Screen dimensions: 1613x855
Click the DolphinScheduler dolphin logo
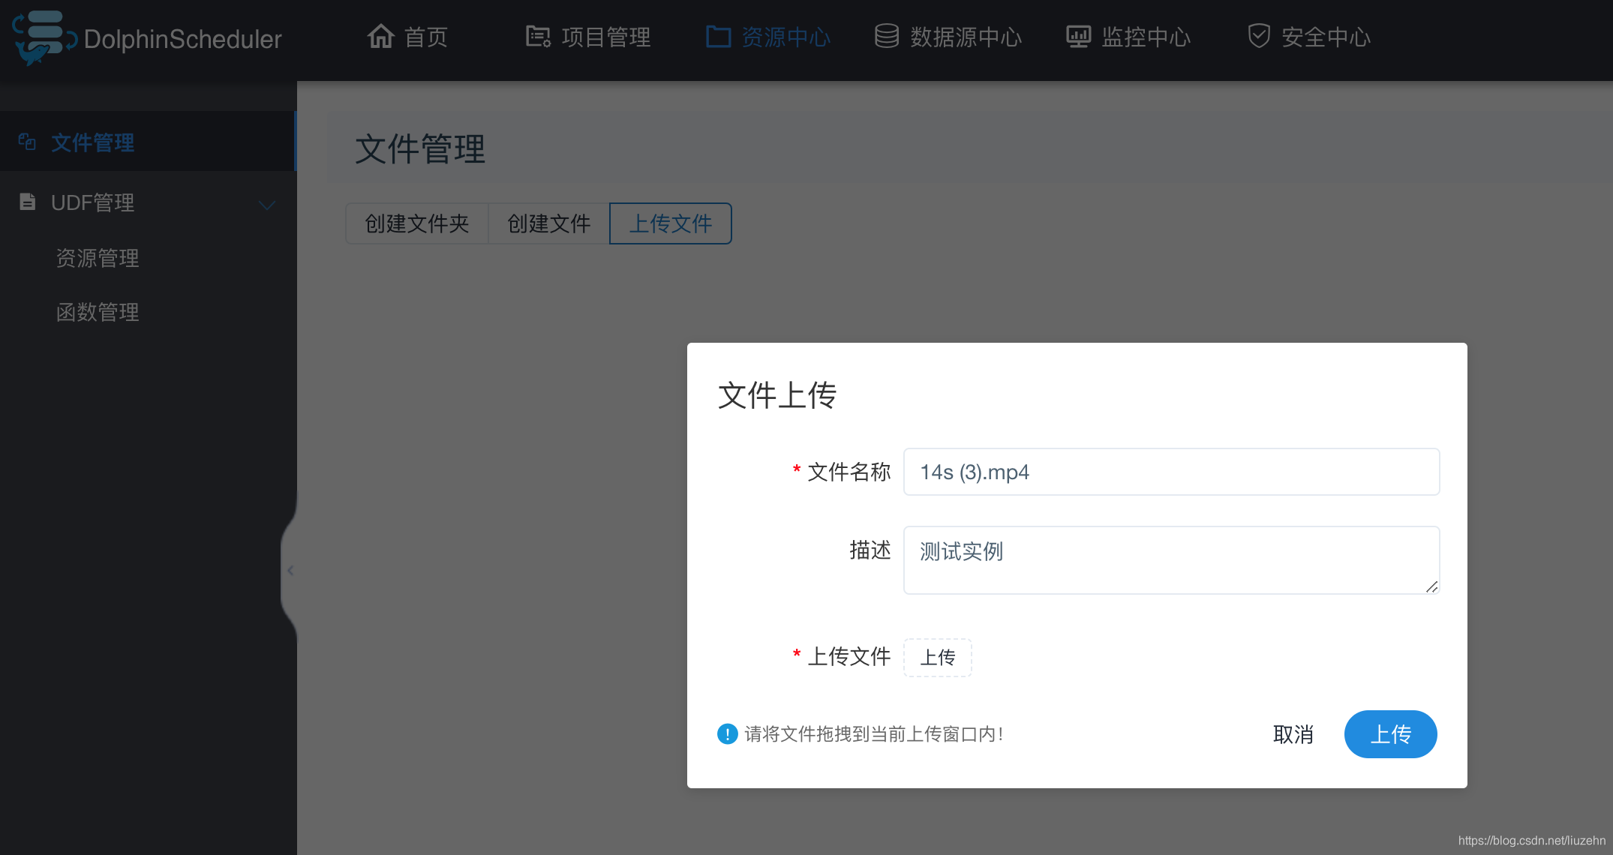coord(44,37)
